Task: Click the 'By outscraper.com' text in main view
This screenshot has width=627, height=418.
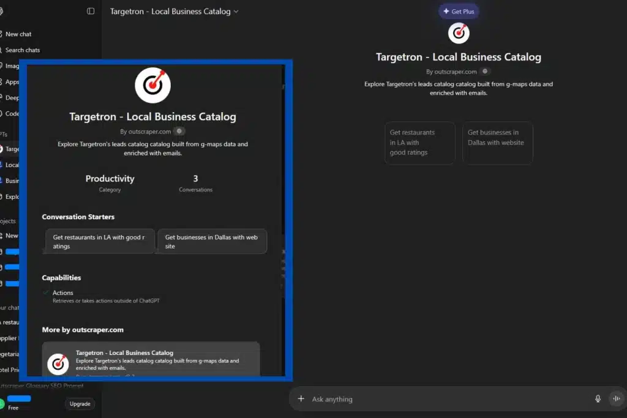Action: 451,72
